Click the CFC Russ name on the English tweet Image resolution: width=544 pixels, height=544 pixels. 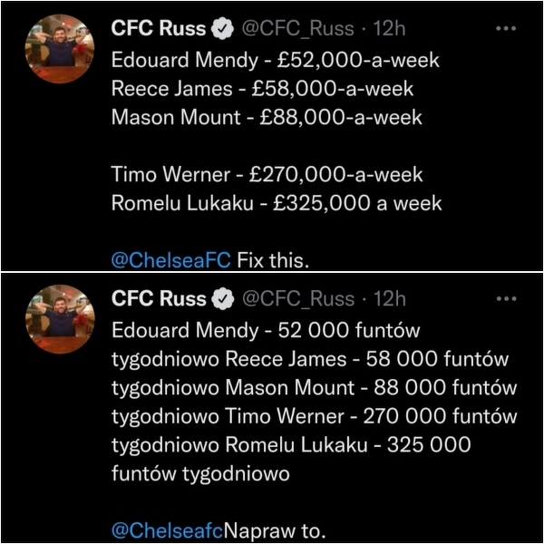pyautogui.click(x=158, y=29)
